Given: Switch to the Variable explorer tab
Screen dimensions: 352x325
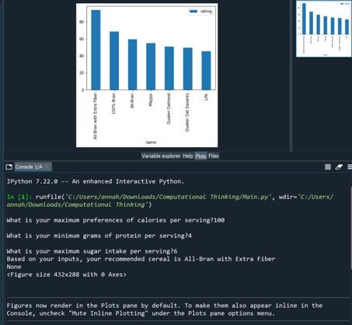Looking at the screenshot, I should pyautogui.click(x=161, y=156).
